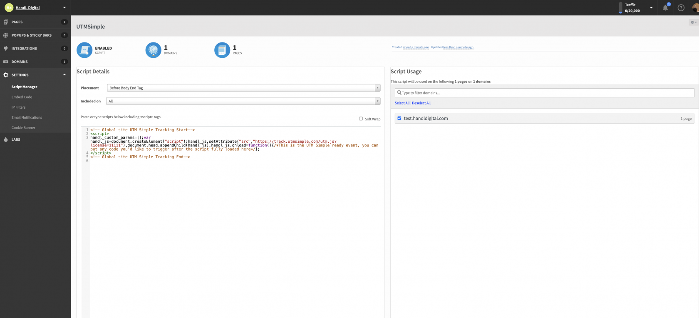
Task: Click the user avatar in top bar
Action: click(x=695, y=7)
